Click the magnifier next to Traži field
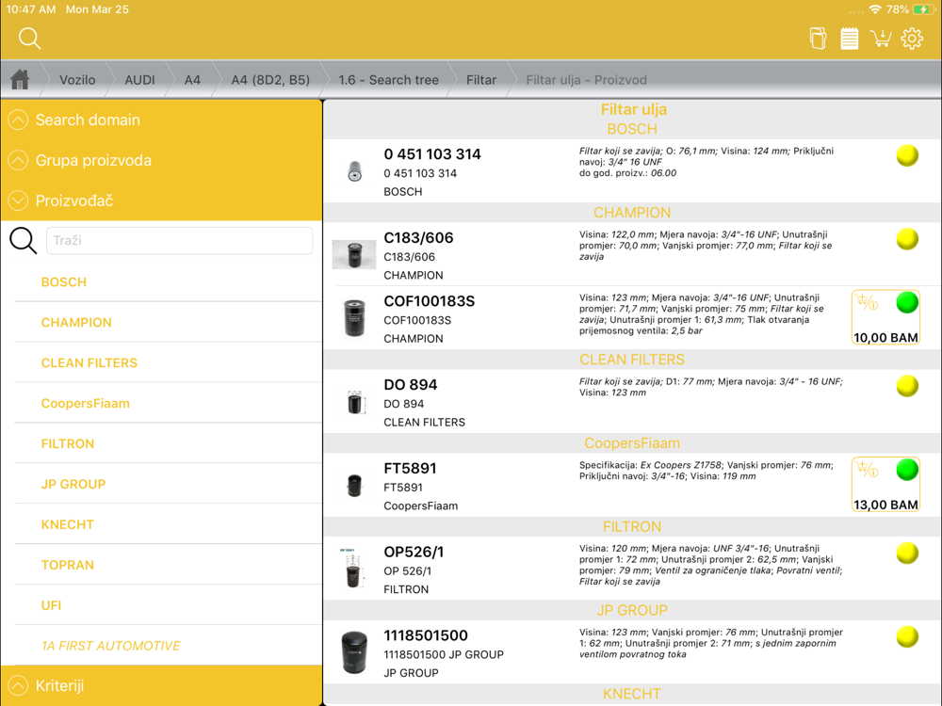The width and height of the screenshot is (942, 706). (23, 240)
